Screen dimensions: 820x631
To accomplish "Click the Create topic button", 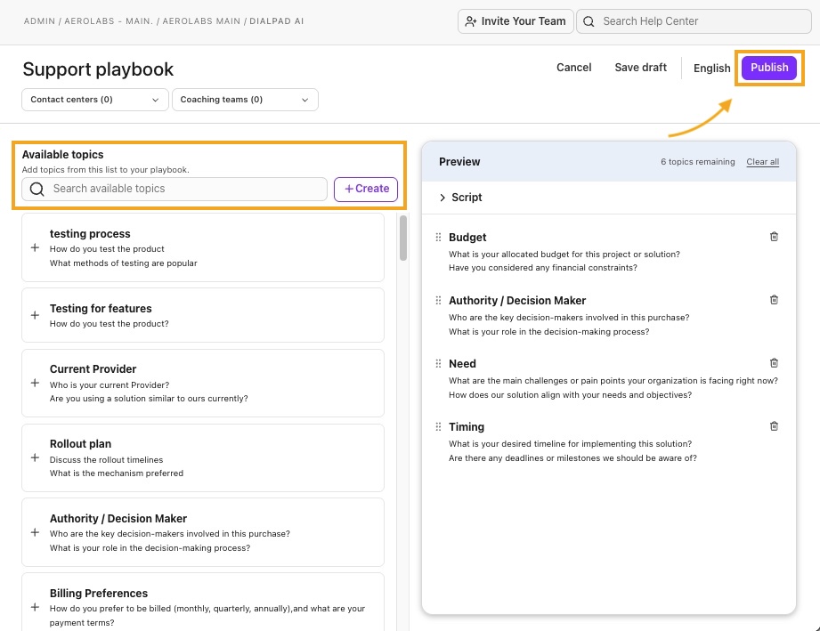I will pos(366,189).
